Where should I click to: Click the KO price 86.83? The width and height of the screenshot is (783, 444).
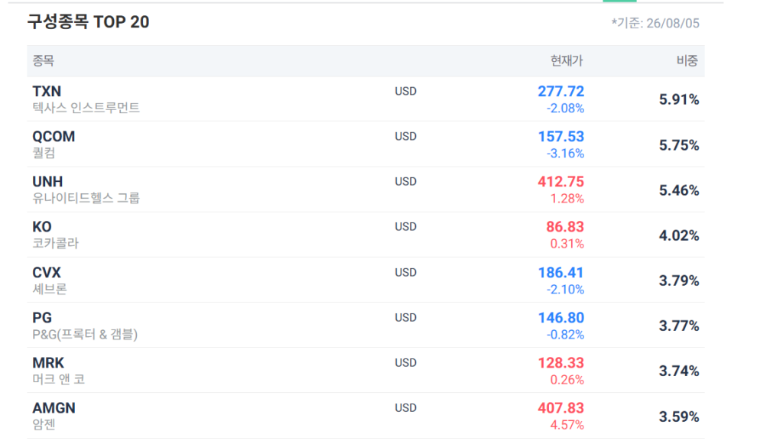click(565, 227)
